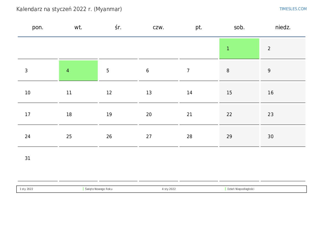Viewport: 323px width, 228px height.
Task: Click calendar day 24
Action: coord(38,136)
